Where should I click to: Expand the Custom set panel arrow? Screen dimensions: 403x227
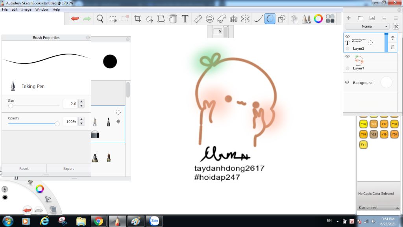[x=397, y=208]
